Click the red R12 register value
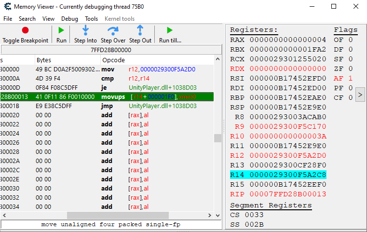 (287, 155)
